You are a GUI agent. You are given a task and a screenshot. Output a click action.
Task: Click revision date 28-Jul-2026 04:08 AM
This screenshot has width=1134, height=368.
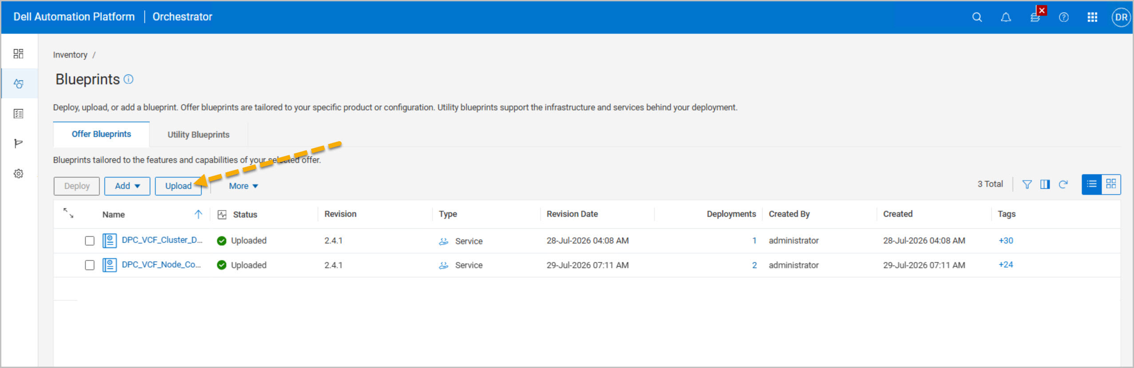(587, 241)
